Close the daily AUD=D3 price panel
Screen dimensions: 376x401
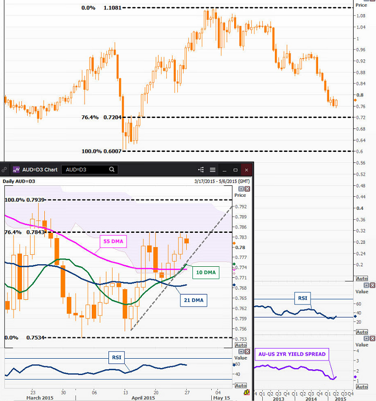pyautogui.click(x=247, y=189)
